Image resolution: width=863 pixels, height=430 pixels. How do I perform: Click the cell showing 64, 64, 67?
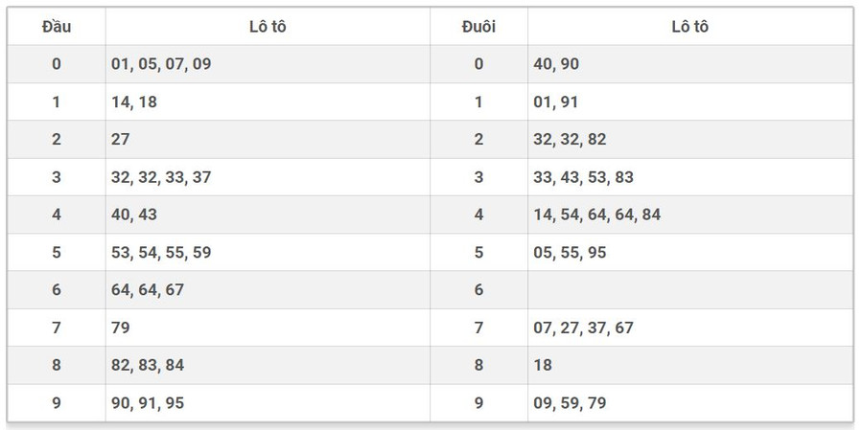[148, 290]
